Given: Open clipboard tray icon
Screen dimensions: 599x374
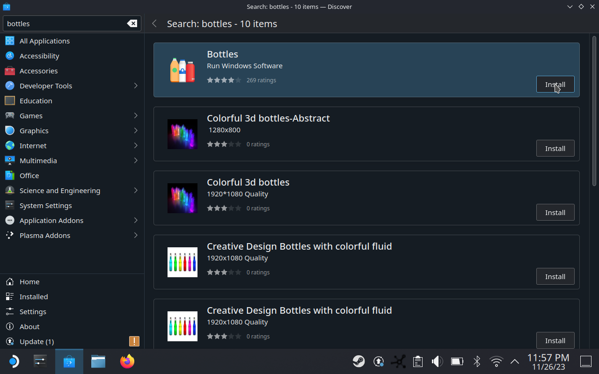Looking at the screenshot, I should click(x=418, y=361).
